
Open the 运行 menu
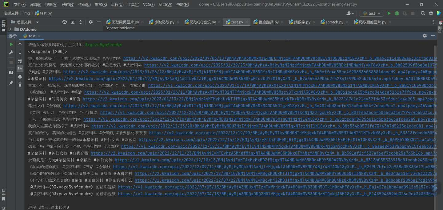pyautogui.click(x=118, y=4)
